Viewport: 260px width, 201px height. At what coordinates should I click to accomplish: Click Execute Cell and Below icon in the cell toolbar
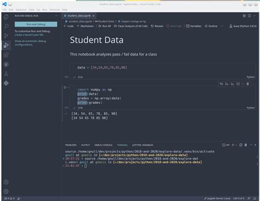tap(232, 84)
